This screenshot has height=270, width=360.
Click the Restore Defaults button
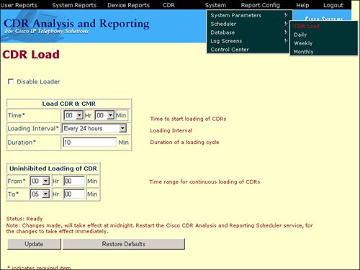point(124,244)
